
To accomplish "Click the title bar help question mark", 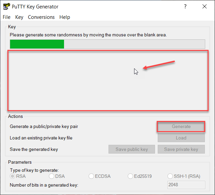I will click(185, 7).
